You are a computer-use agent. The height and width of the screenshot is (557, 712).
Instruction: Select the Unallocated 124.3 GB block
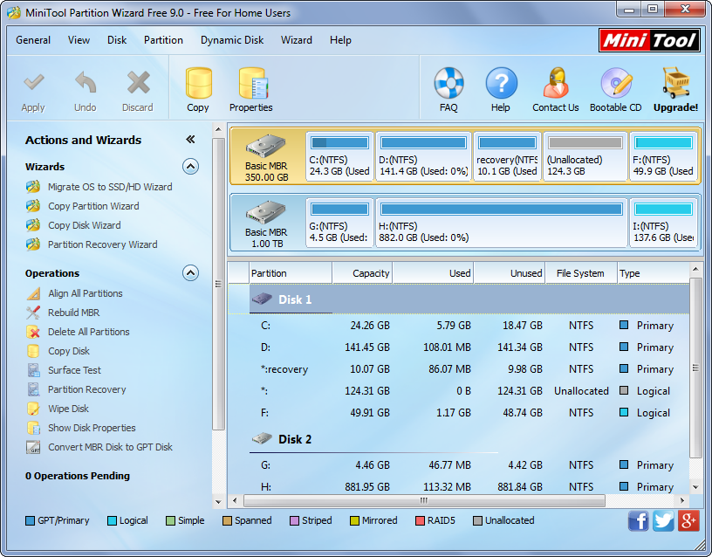tap(585, 156)
